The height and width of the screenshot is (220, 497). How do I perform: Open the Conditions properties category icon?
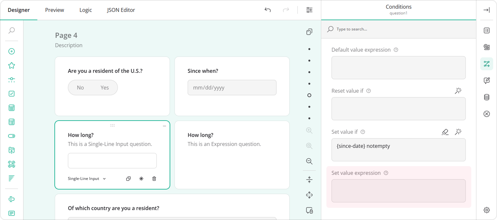[487, 64]
